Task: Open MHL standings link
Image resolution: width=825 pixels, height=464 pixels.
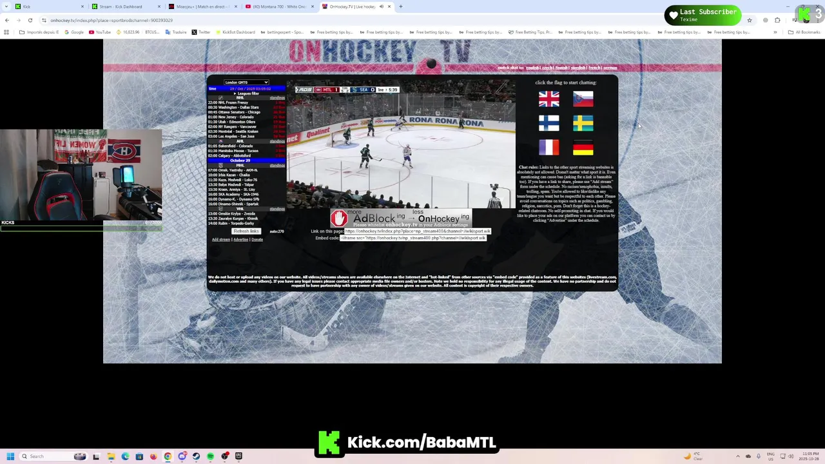Action: point(277,166)
